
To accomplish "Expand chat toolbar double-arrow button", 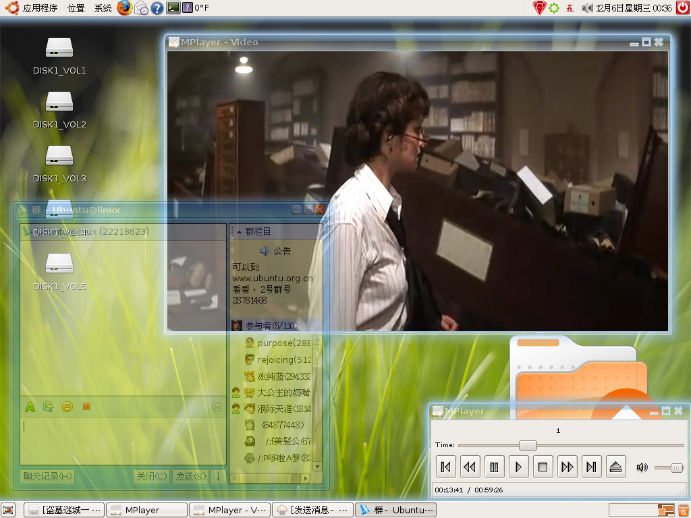I will click(x=217, y=407).
